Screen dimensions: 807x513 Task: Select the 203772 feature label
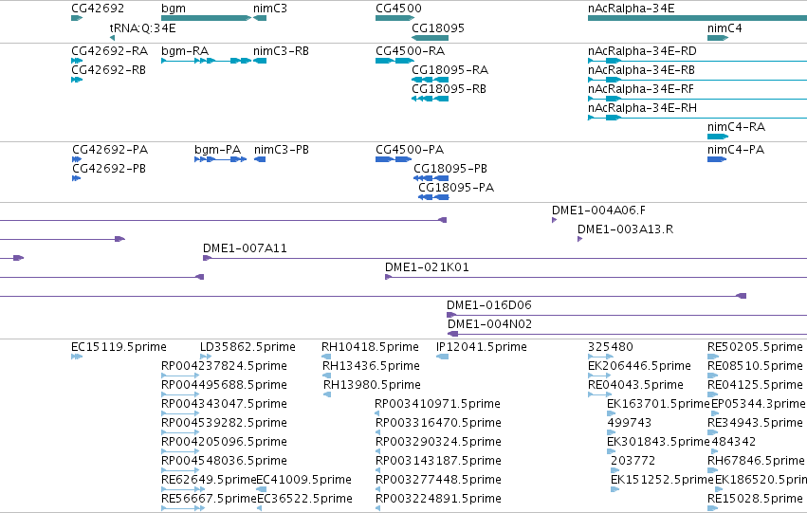click(x=633, y=462)
